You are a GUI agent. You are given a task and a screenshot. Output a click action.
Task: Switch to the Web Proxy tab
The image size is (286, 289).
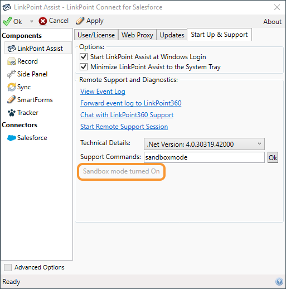[137, 35]
